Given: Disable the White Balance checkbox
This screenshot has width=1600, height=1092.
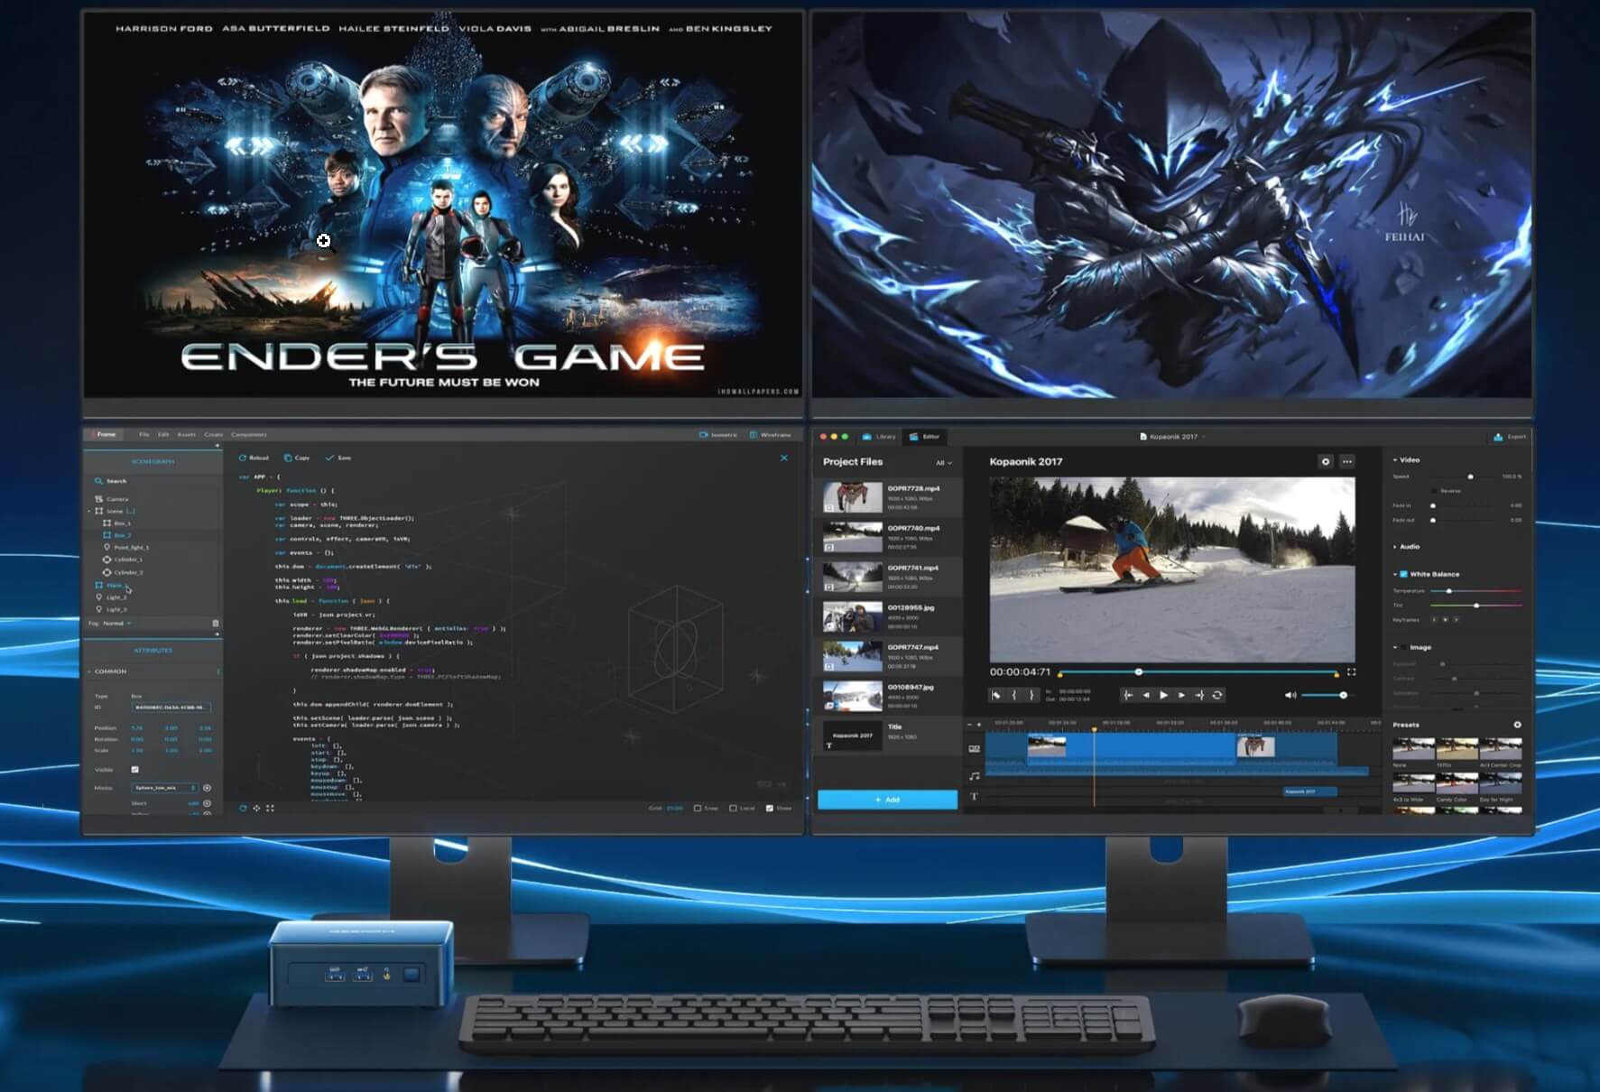Looking at the screenshot, I should 1404,574.
